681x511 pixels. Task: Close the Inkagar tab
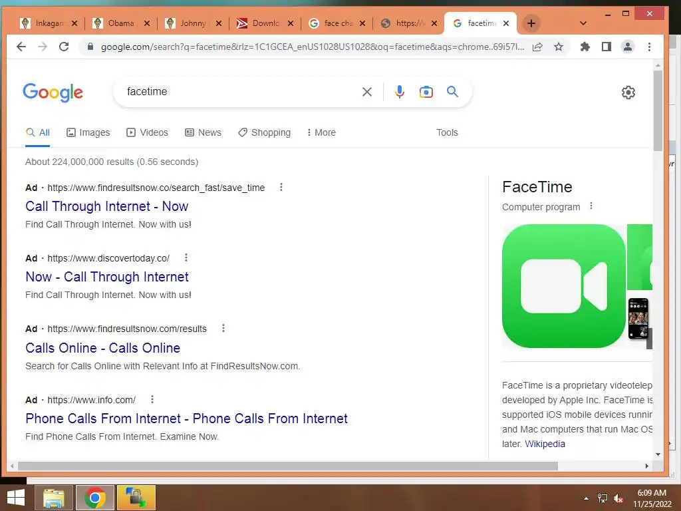74,23
